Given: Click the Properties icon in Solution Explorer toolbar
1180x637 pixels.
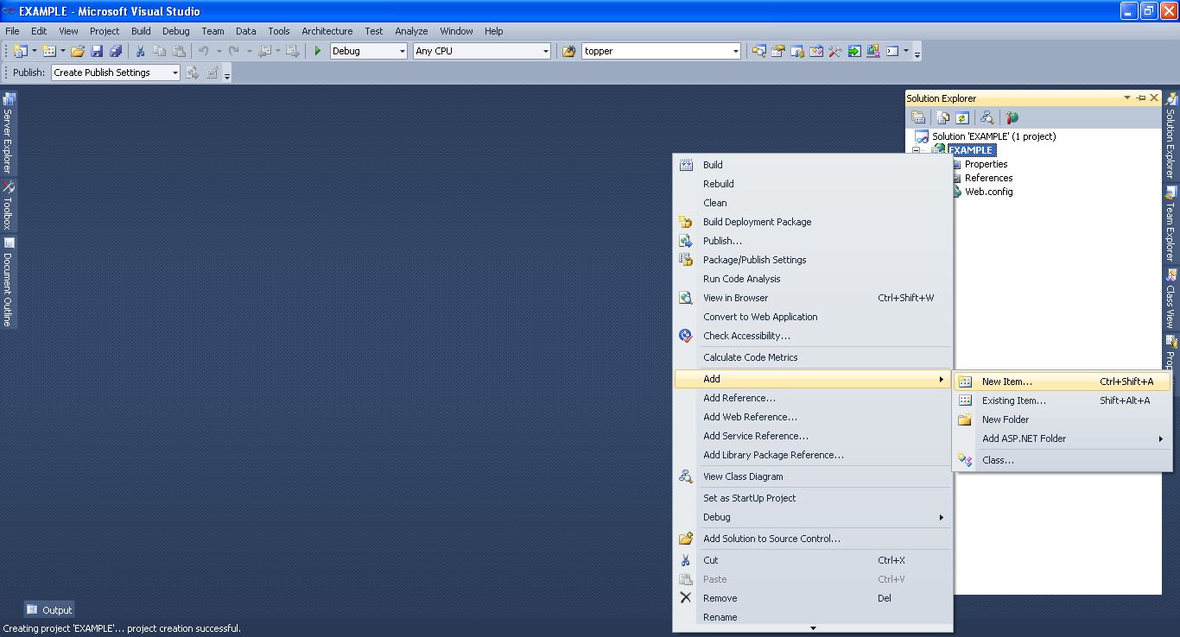Looking at the screenshot, I should (x=918, y=117).
